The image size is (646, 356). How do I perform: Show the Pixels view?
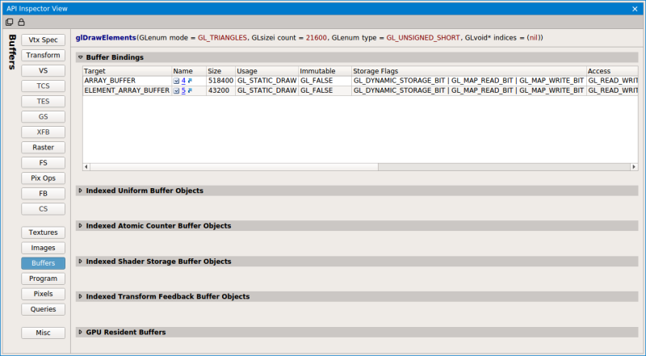pyautogui.click(x=44, y=294)
